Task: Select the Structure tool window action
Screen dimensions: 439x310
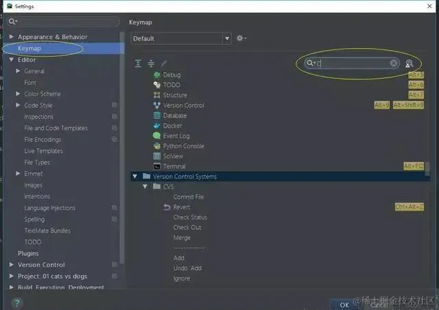Action: 170,95
